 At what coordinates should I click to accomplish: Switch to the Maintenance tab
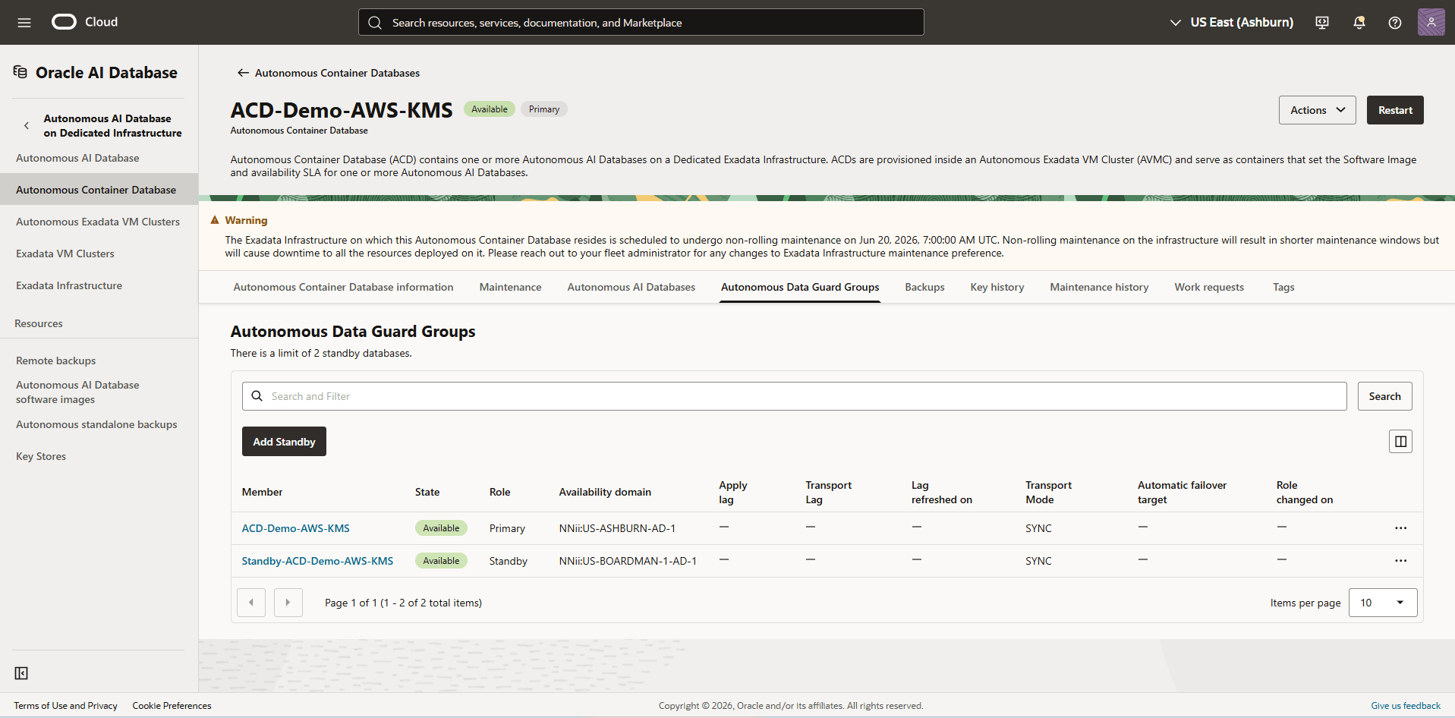point(510,287)
